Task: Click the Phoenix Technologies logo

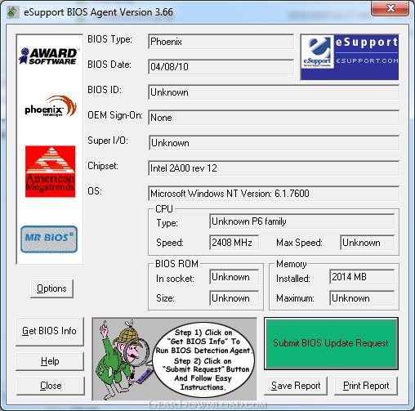Action: pos(51,106)
